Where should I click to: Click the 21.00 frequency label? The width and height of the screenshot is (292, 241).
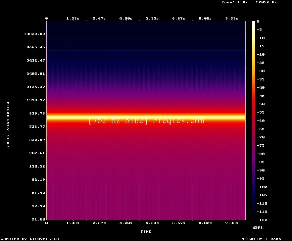(x=38, y=219)
